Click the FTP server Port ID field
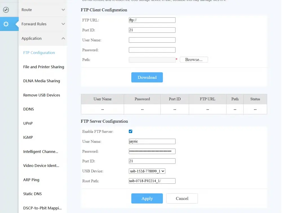Image resolution: width=282 pixels, height=213 pixels. point(152,161)
